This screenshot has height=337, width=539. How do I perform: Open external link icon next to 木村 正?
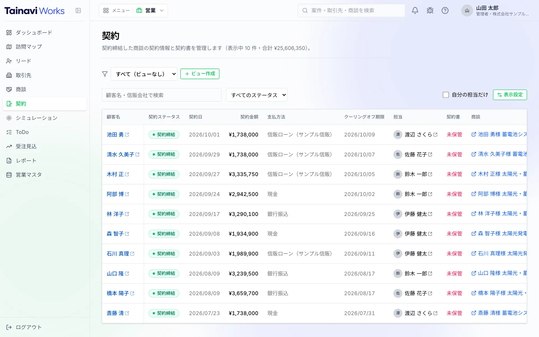pos(127,174)
